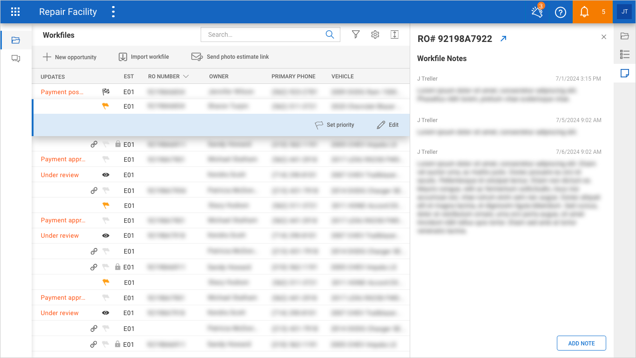Image resolution: width=636 pixels, height=358 pixels.
Task: Select the RO# 92198A7922 title
Action: [455, 39]
